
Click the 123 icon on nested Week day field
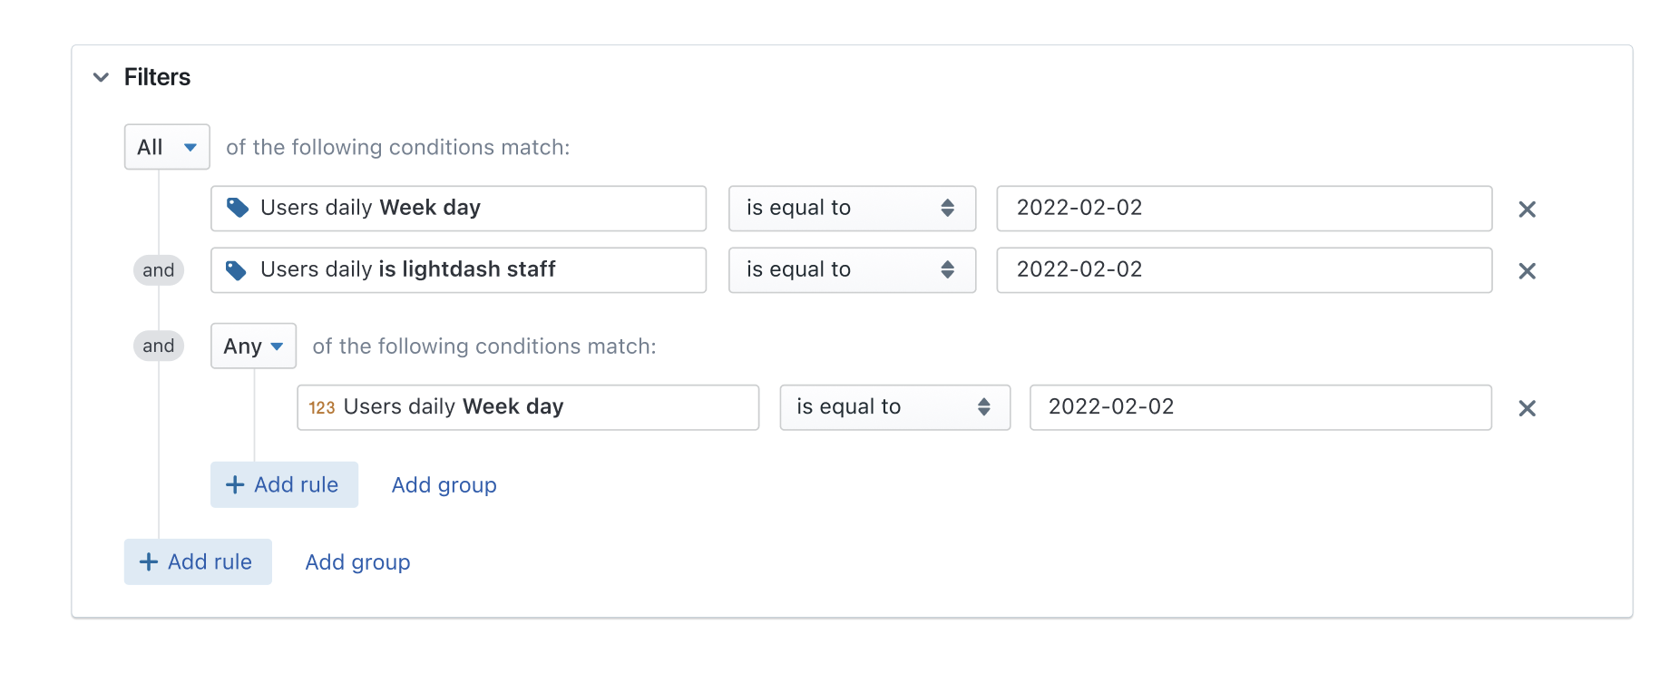pyautogui.click(x=322, y=407)
